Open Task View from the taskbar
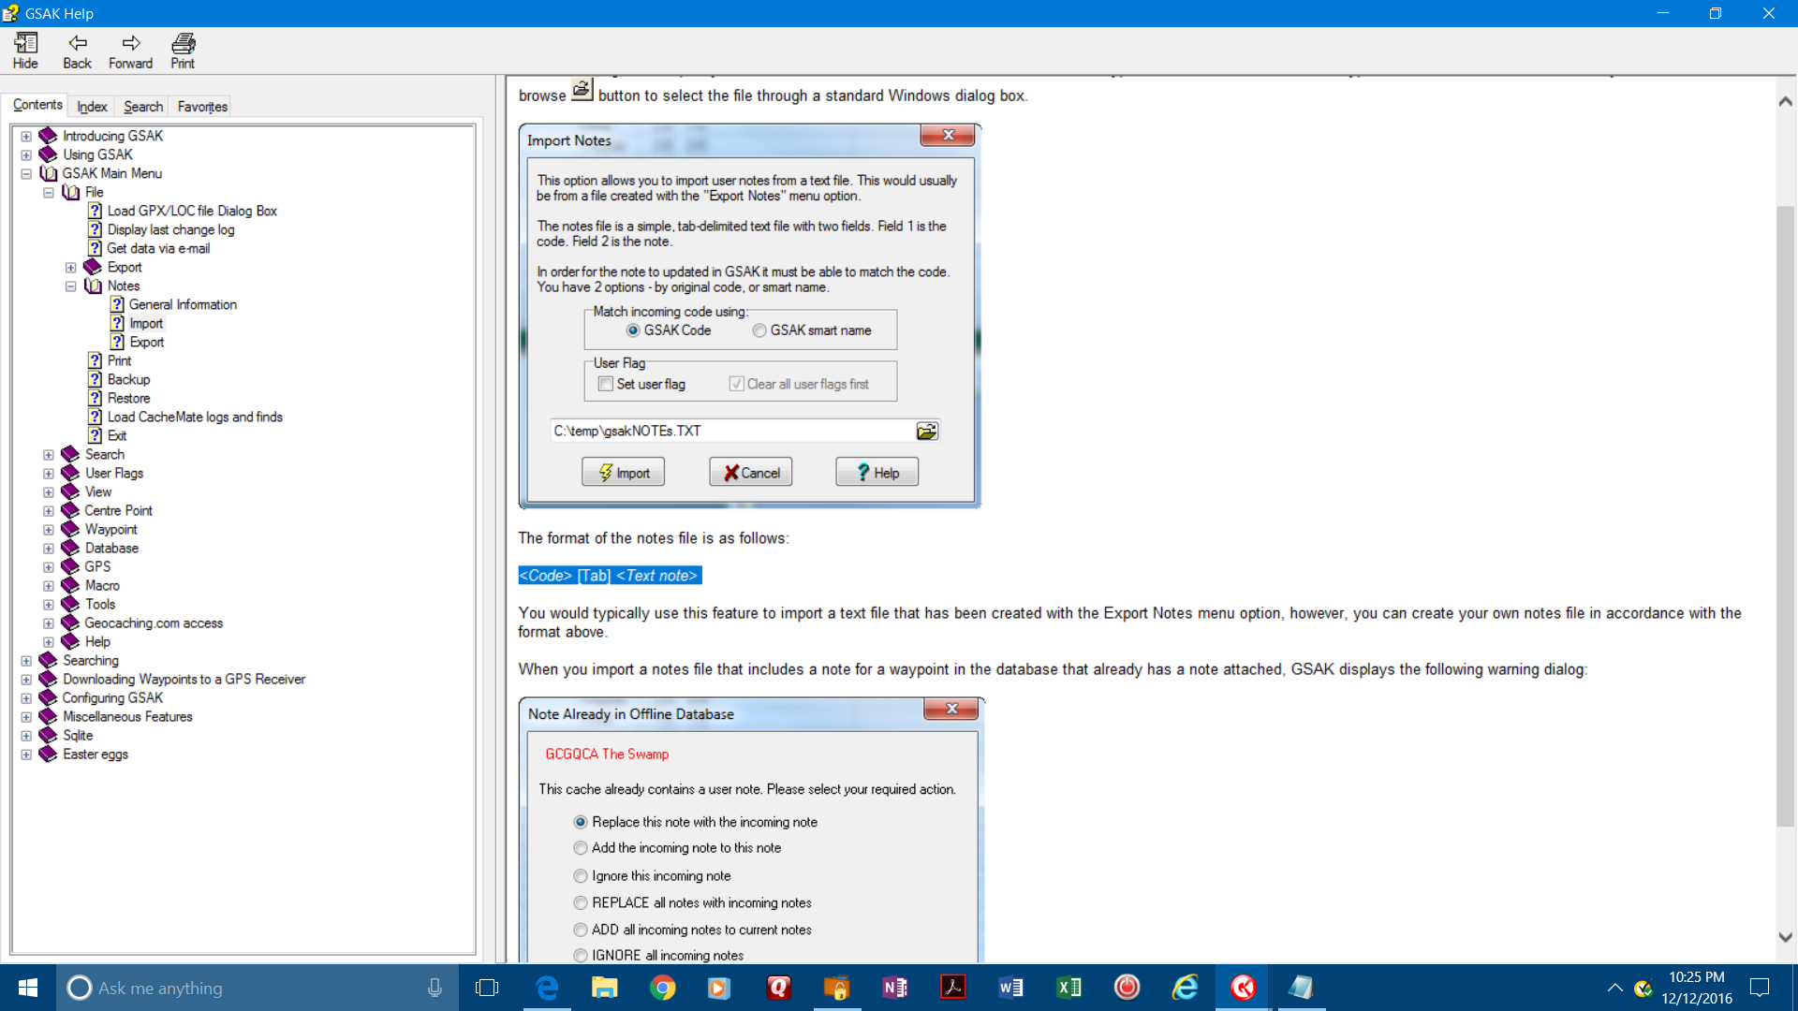The width and height of the screenshot is (1798, 1011). [x=487, y=988]
